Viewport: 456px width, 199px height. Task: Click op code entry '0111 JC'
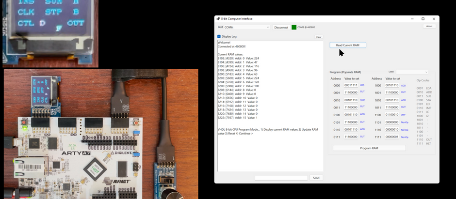(x=423, y=112)
